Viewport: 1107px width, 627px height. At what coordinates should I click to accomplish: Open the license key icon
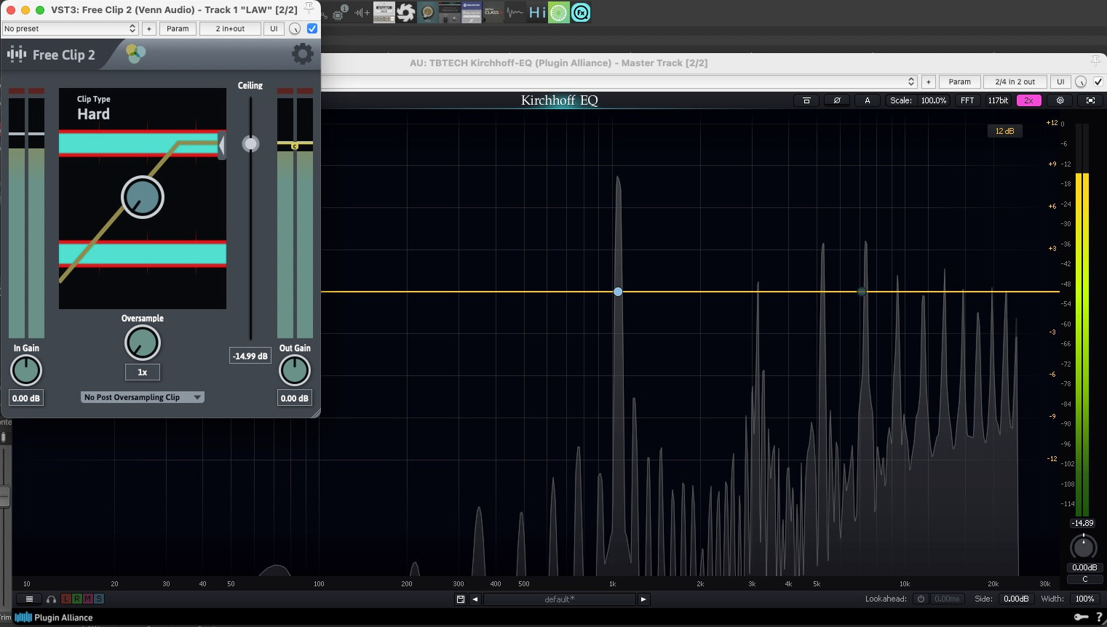pos(1081,617)
